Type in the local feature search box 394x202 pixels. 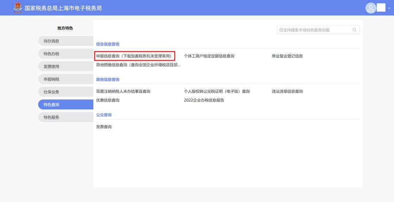314,30
